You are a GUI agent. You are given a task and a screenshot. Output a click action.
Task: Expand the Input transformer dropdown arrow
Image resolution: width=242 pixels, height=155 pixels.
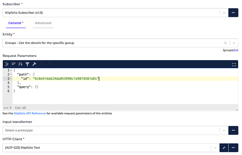pos(224,130)
